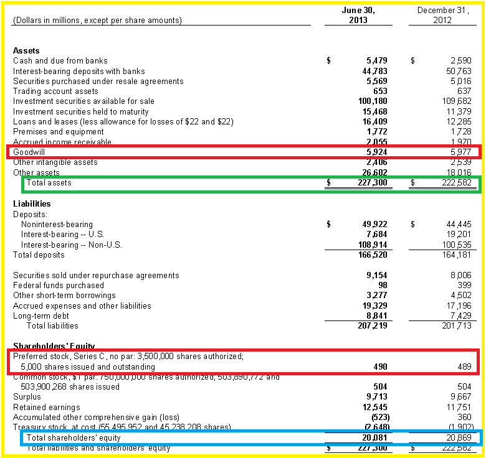Viewport: 486px width, 458px height.
Task: Select the 166,520 total deposits value
Action: tap(373, 255)
